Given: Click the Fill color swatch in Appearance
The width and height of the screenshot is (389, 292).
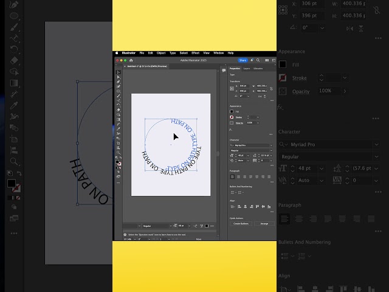Looking at the screenshot, I should 232,111.
